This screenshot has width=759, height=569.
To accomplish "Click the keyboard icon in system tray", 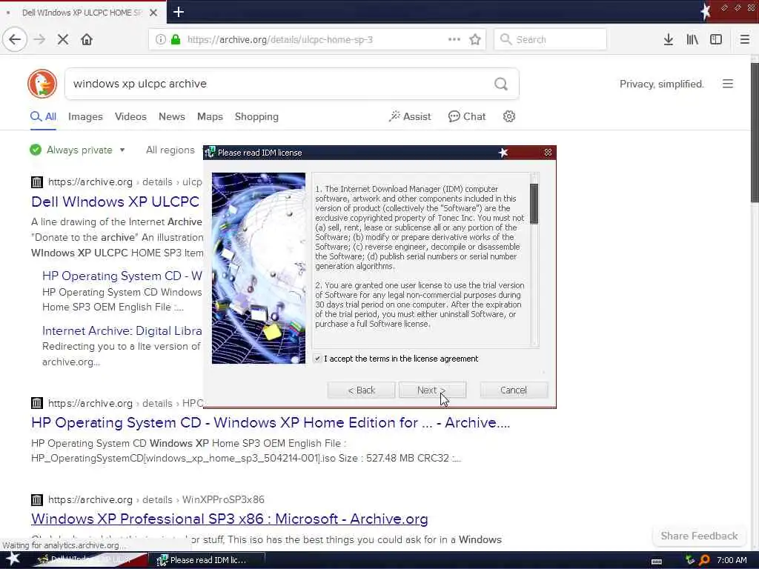I will [657, 561].
